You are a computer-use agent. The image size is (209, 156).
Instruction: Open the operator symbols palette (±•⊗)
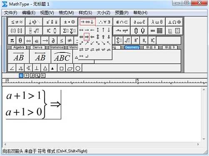click(x=69, y=22)
